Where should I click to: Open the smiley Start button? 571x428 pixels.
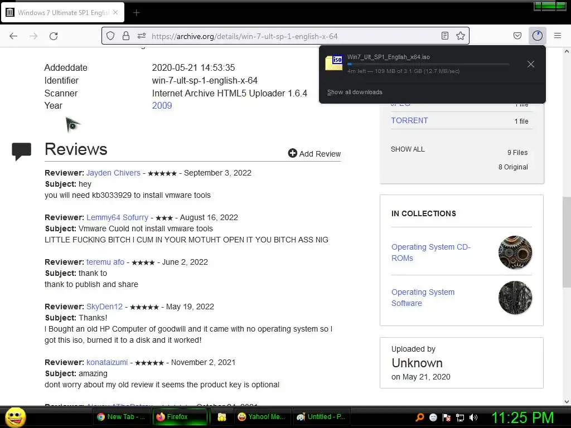coord(15,417)
